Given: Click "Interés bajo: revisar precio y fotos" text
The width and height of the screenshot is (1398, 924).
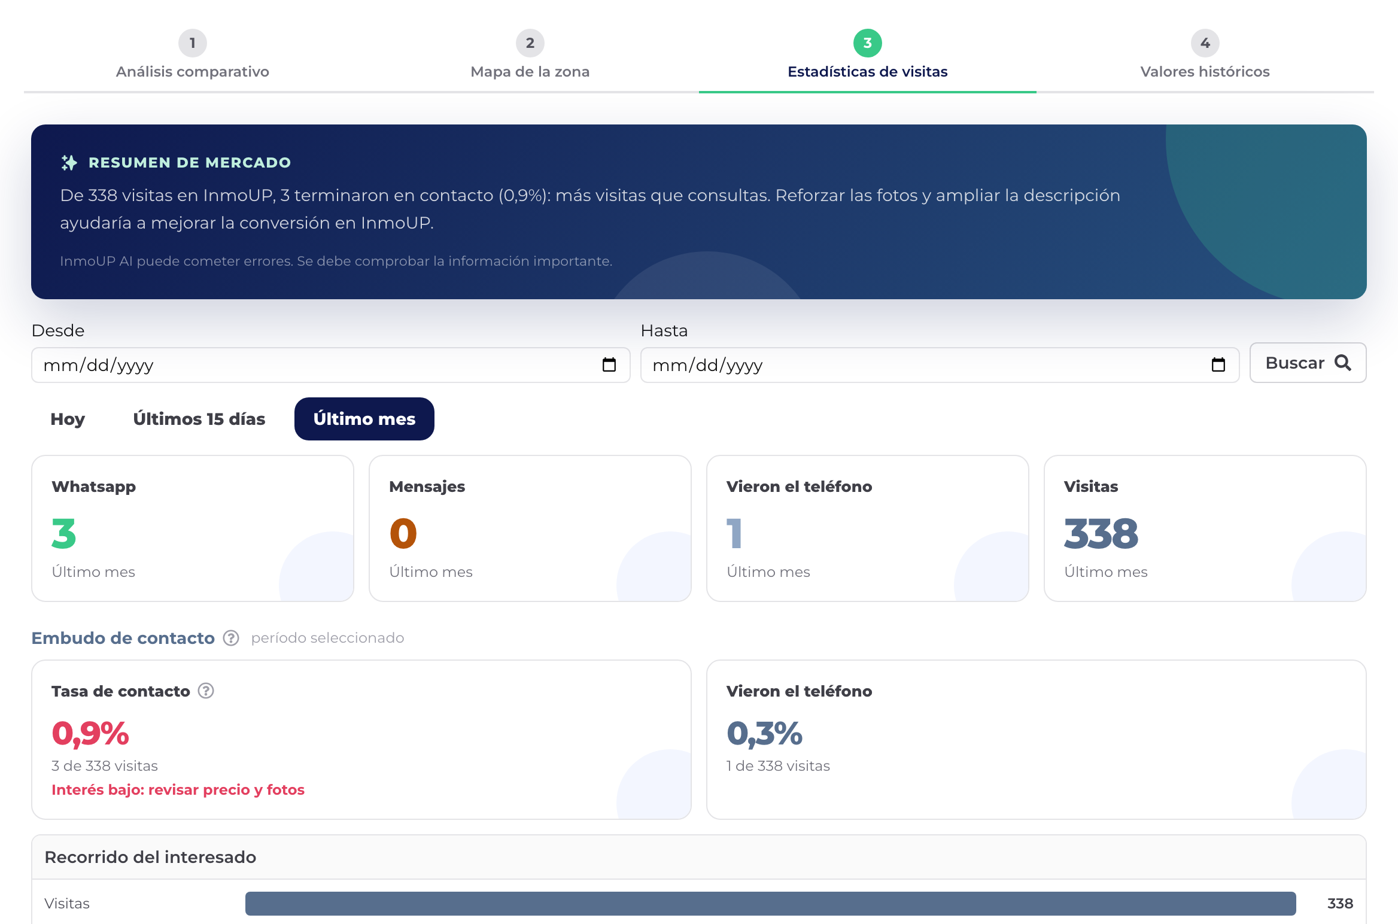Looking at the screenshot, I should pos(178,790).
